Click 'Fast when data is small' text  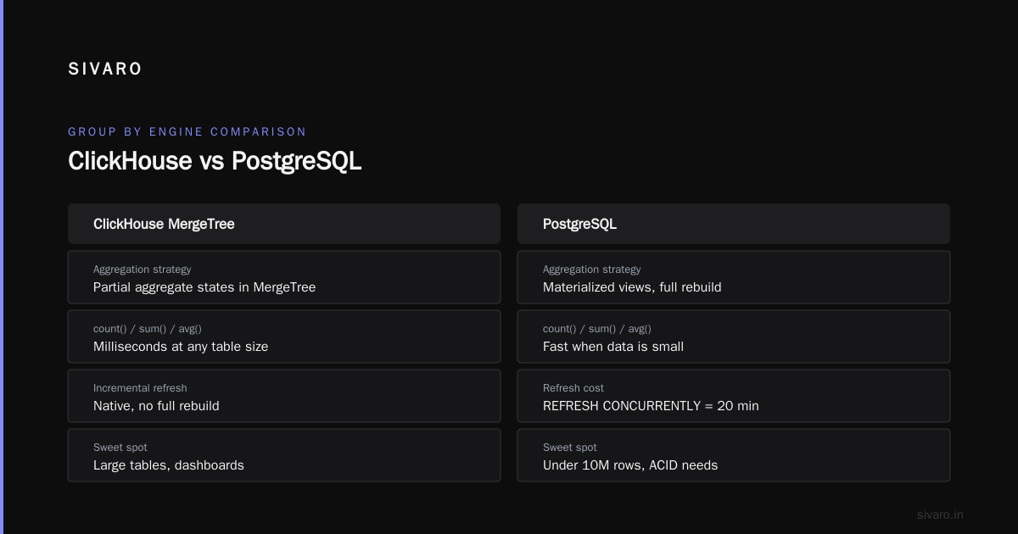click(x=613, y=347)
